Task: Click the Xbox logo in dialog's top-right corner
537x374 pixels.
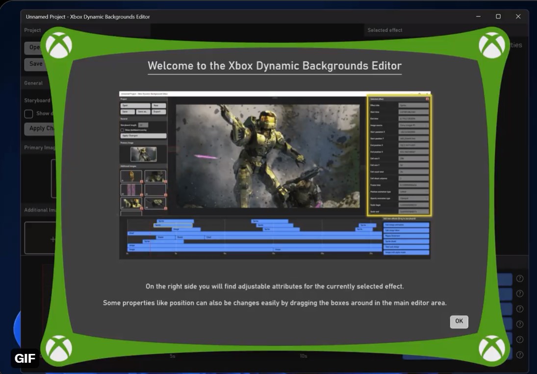Action: pyautogui.click(x=492, y=45)
